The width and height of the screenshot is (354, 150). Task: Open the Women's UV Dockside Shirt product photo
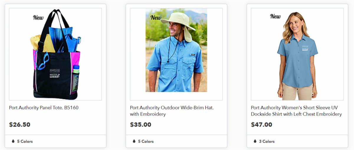coord(297,54)
